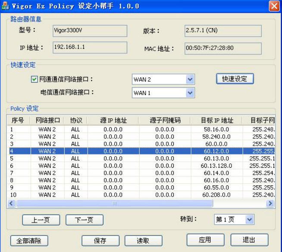Click ALL protocol cell in row 9

(x=75, y=188)
